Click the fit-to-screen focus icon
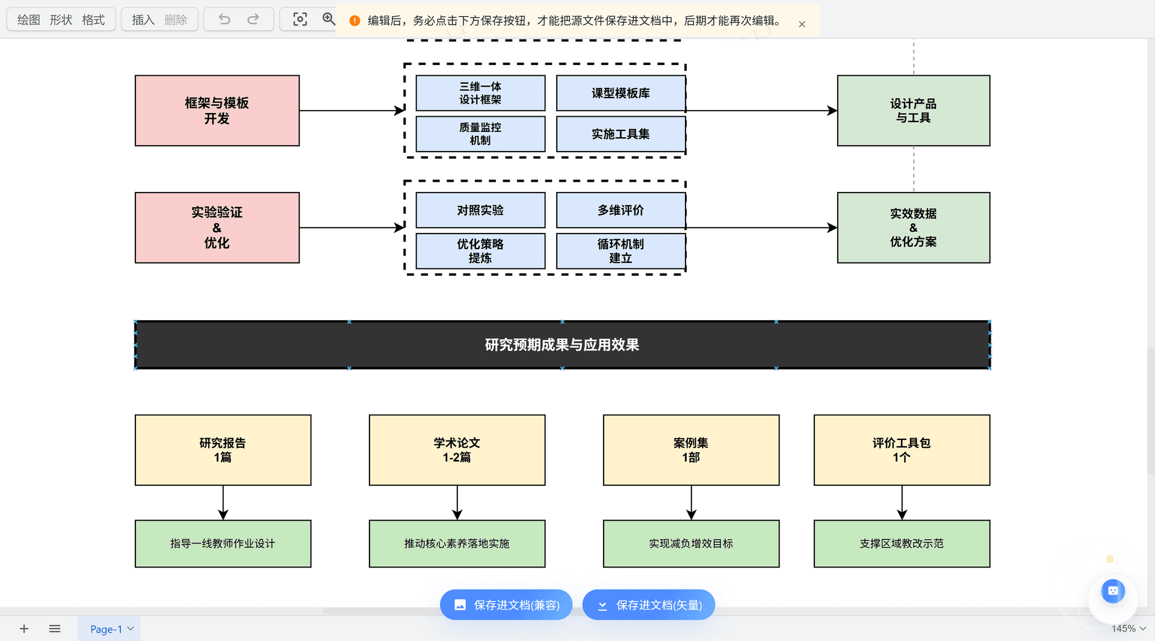 300,19
